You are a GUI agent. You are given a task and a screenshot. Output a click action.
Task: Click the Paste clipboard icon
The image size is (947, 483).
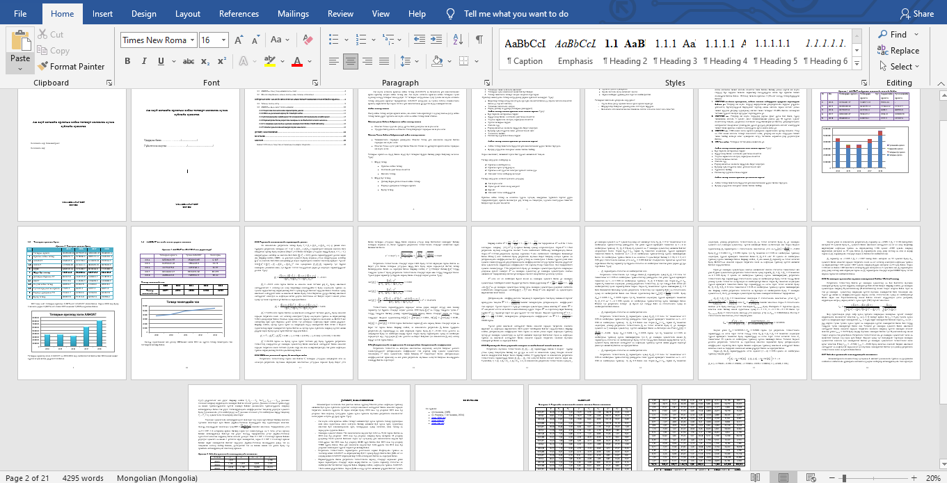pos(20,40)
